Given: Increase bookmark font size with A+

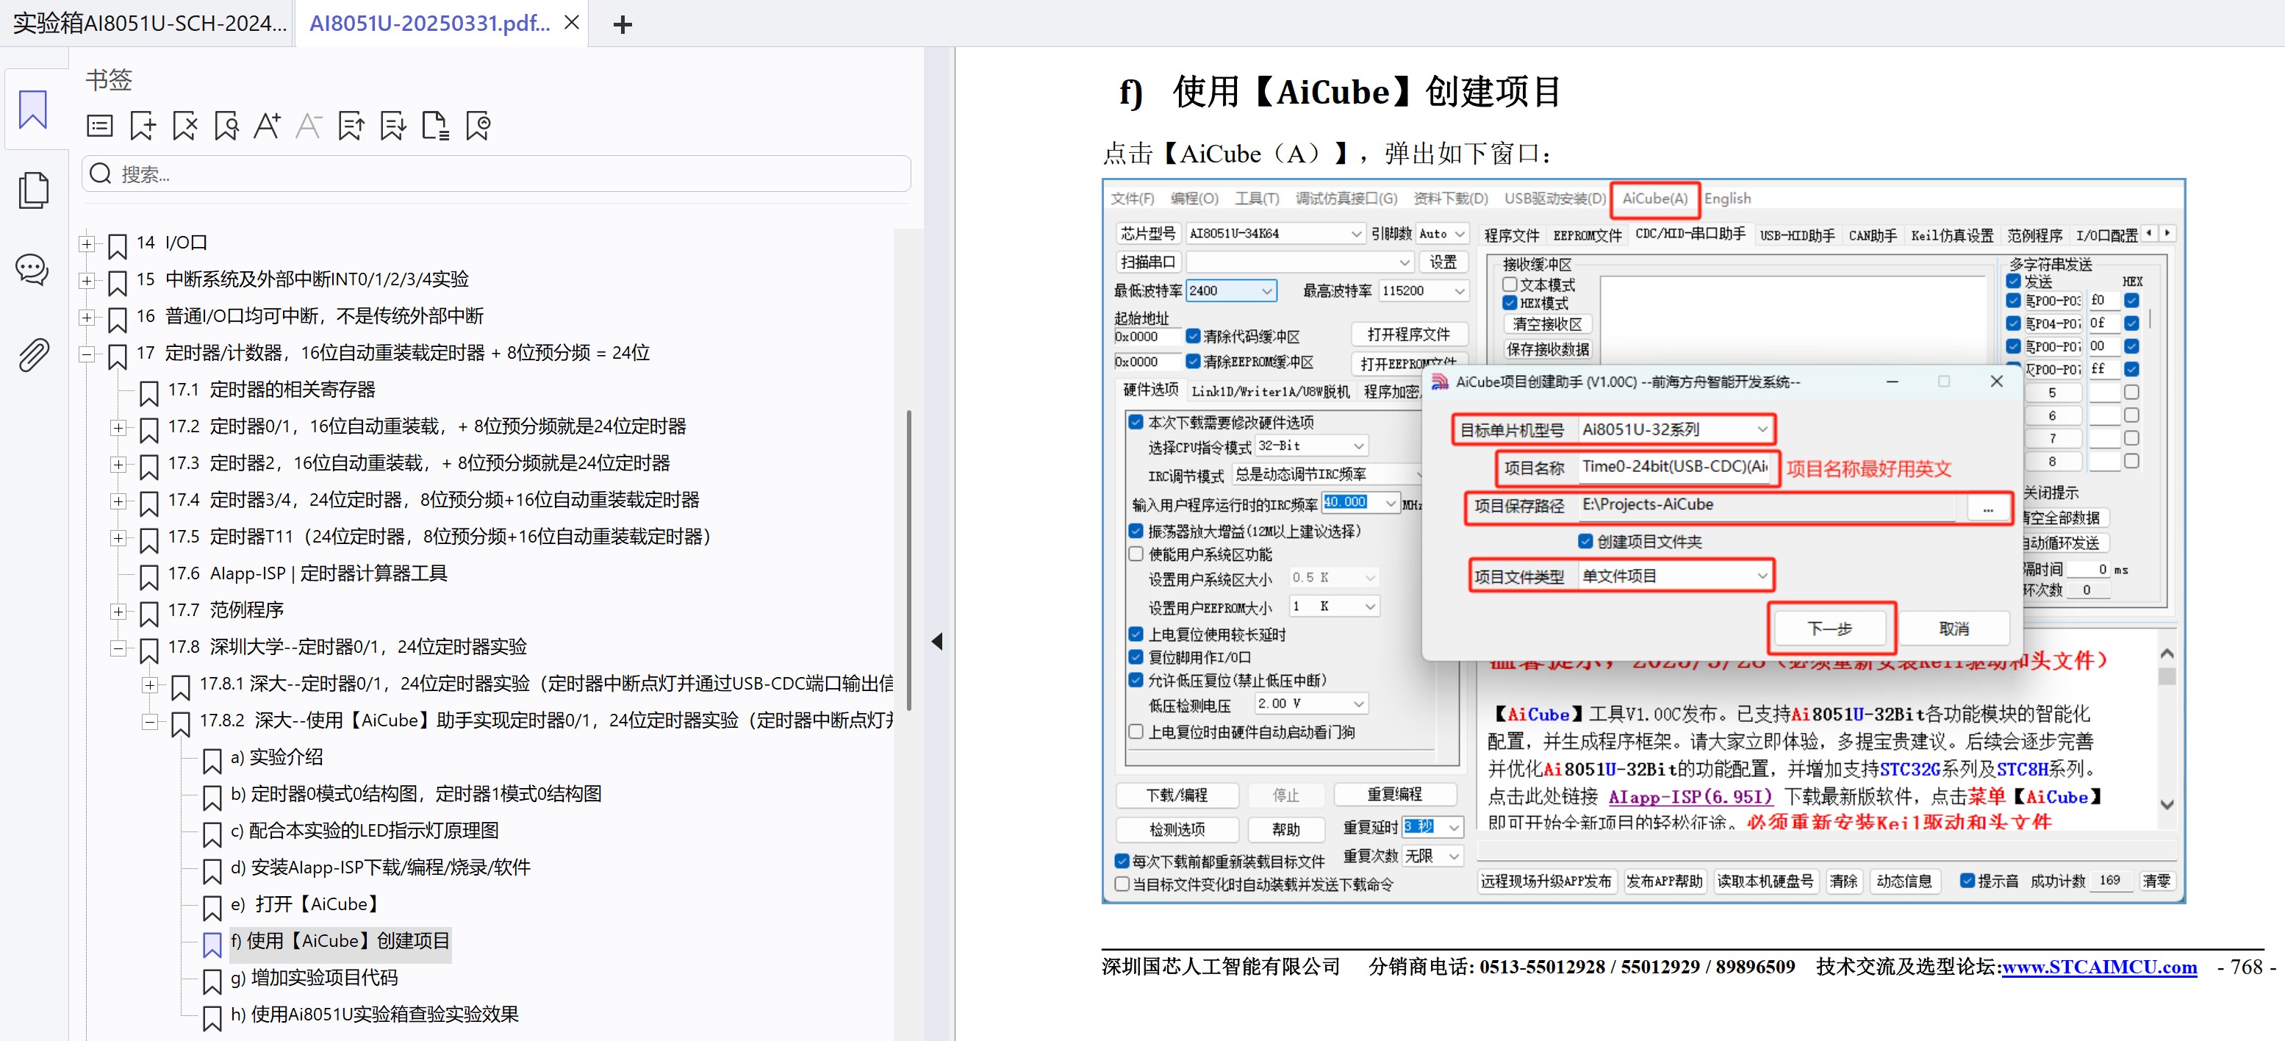Looking at the screenshot, I should pyautogui.click(x=267, y=126).
